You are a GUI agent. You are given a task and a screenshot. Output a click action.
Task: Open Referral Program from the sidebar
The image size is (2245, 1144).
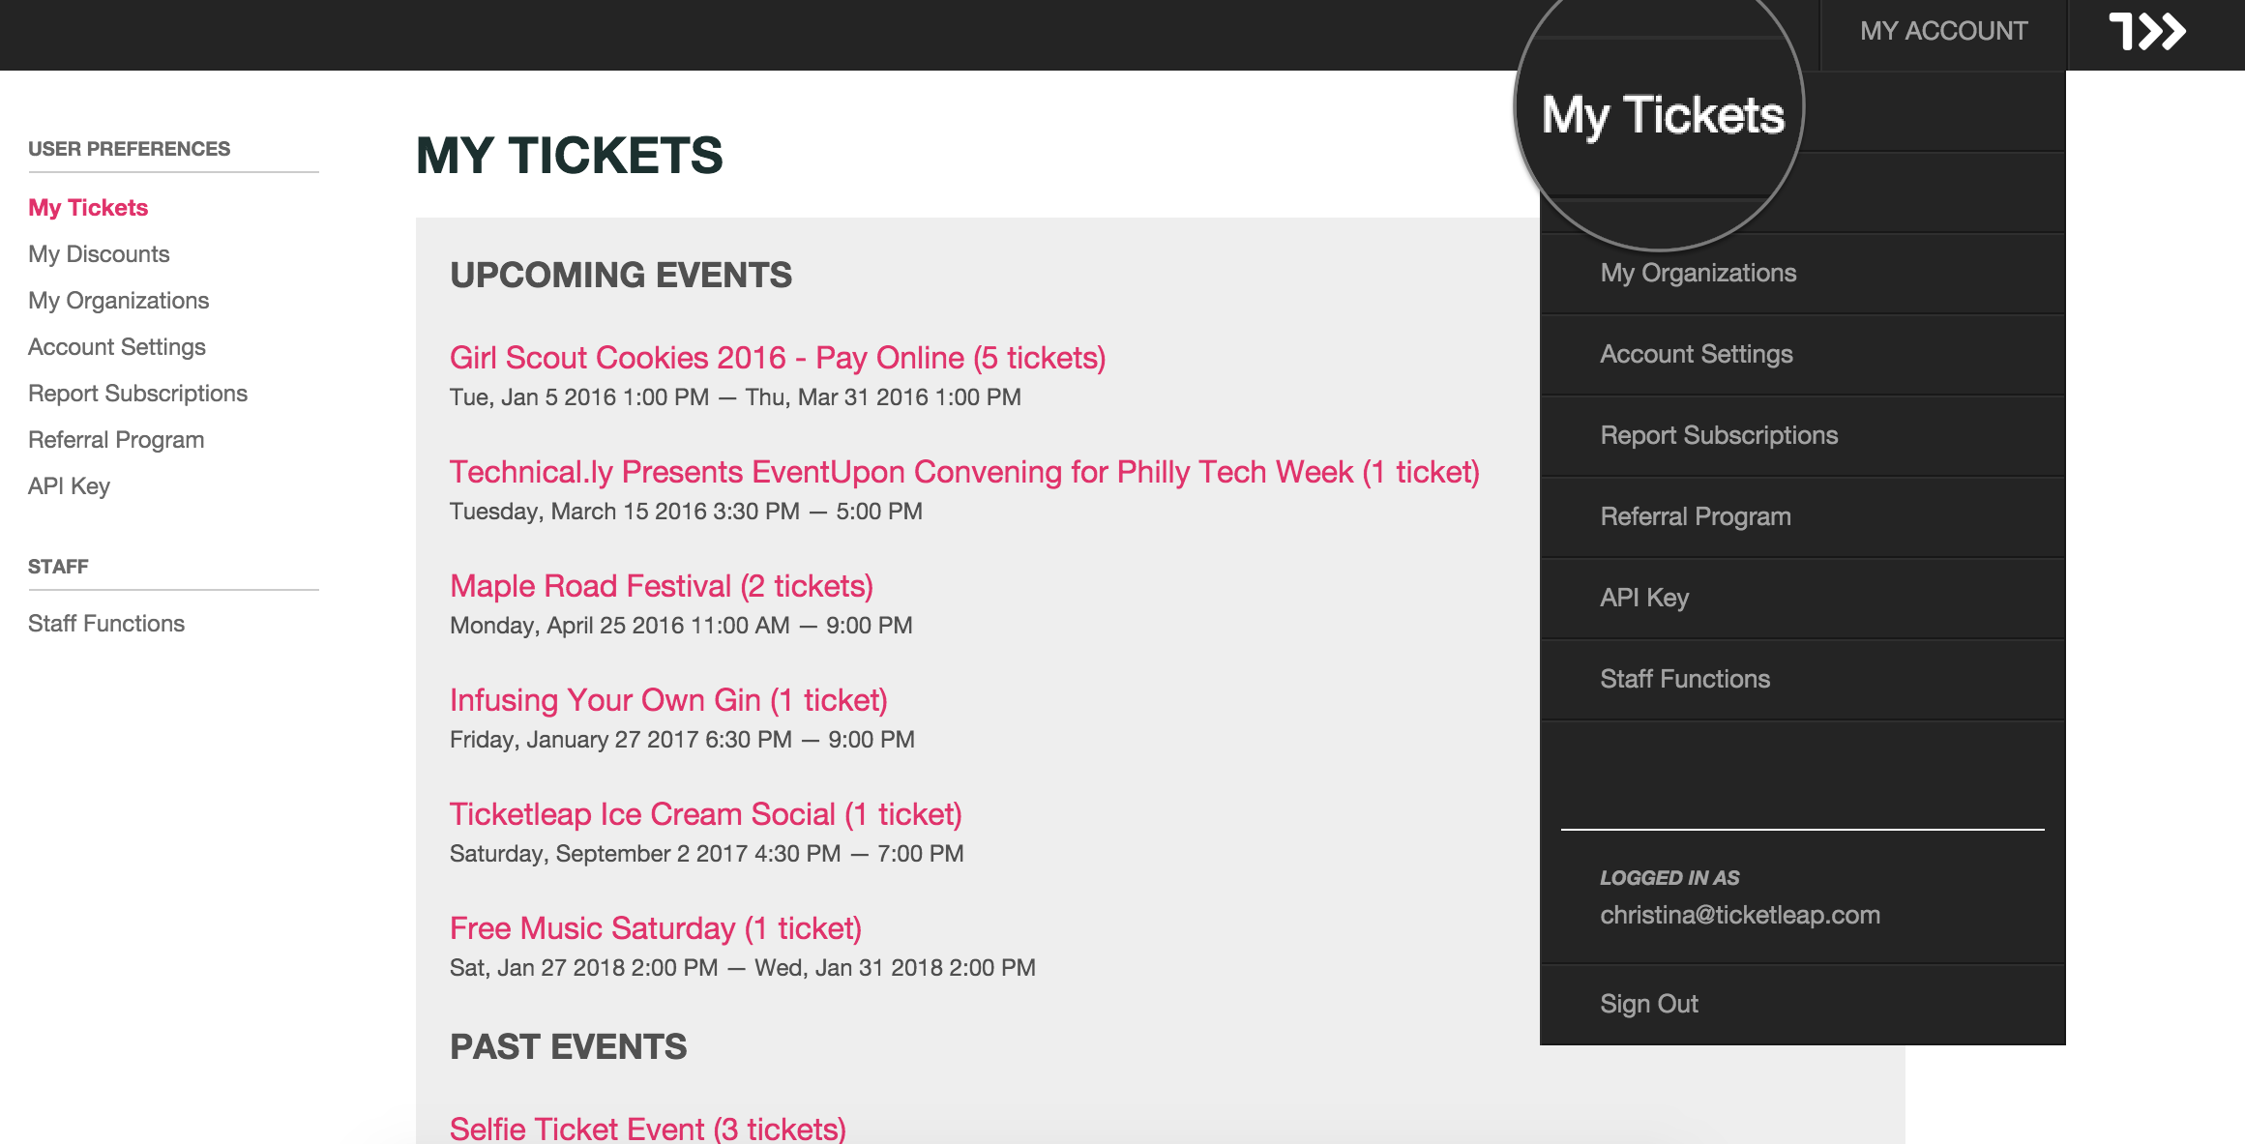[x=116, y=439]
